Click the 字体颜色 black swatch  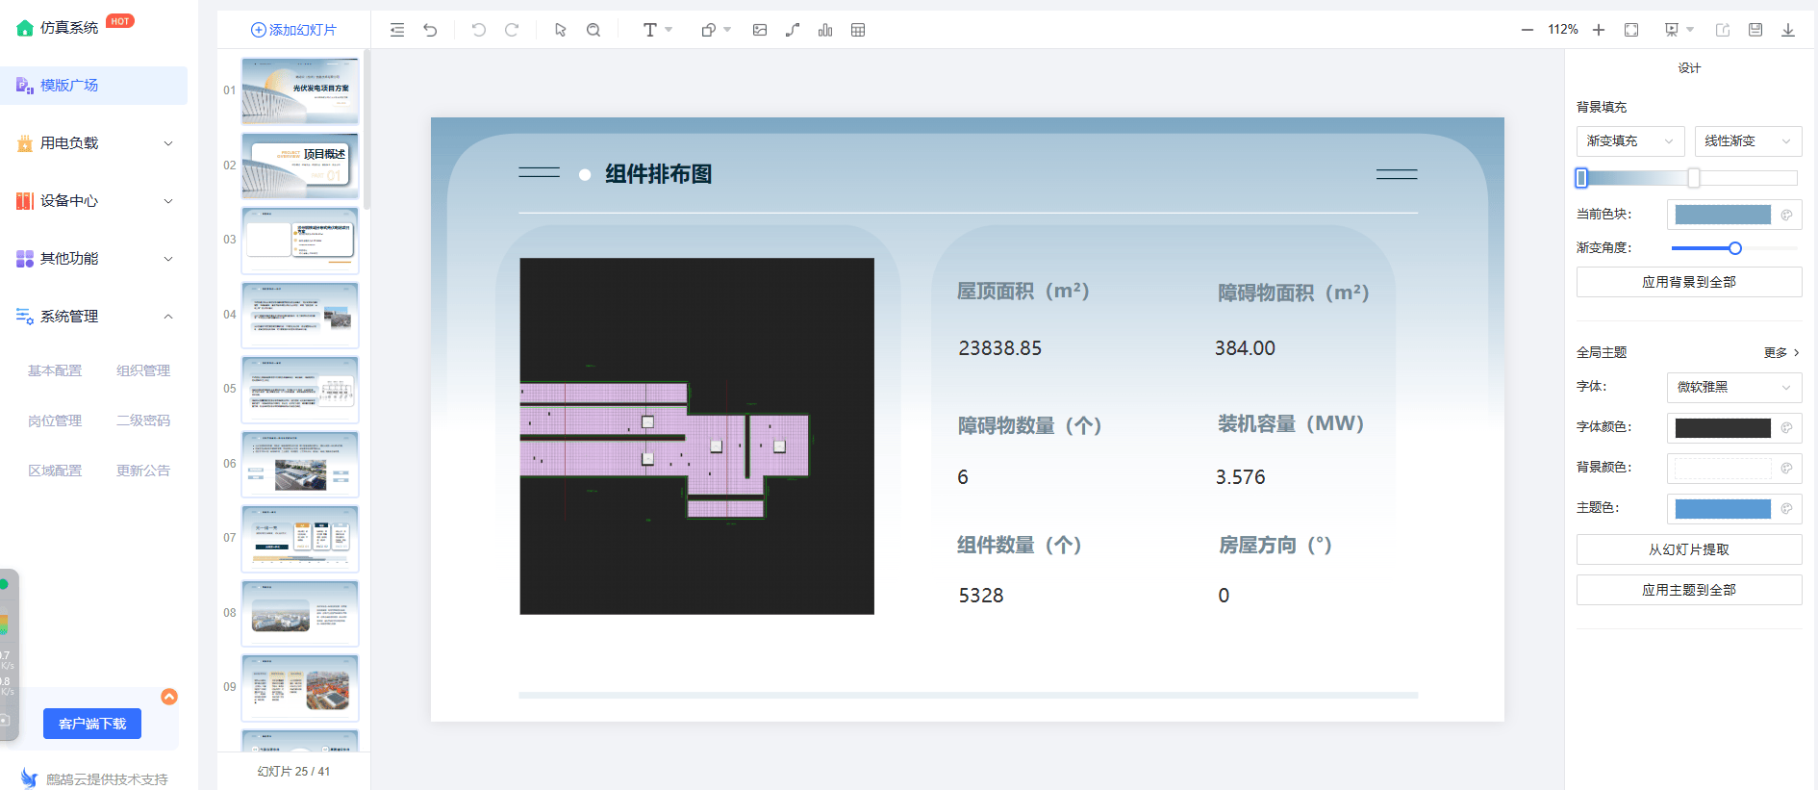(1723, 428)
